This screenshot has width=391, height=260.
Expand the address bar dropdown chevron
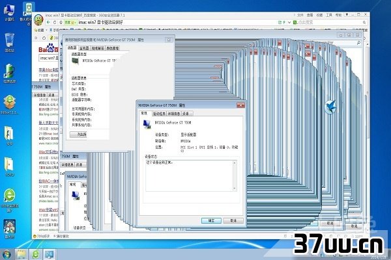coord(289,22)
